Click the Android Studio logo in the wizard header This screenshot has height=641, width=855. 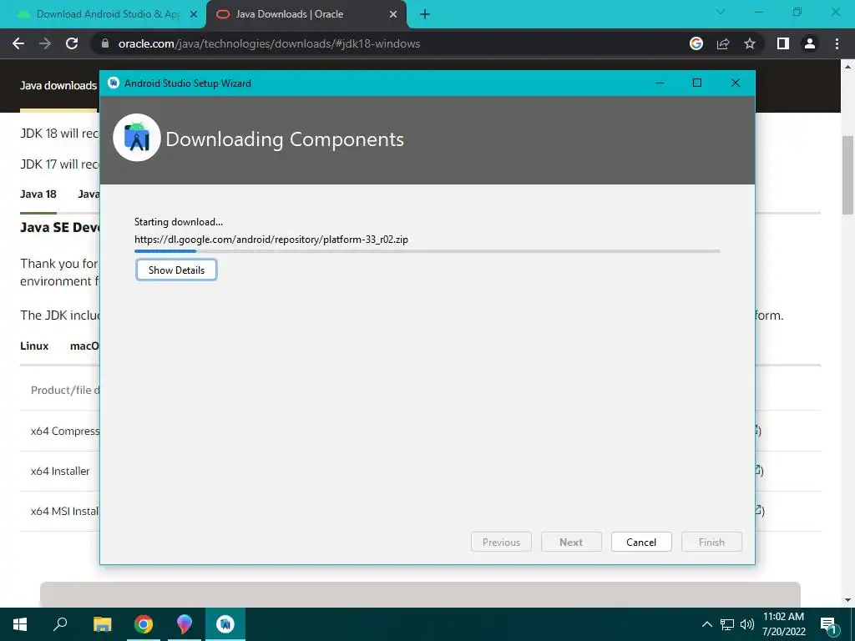coord(137,138)
